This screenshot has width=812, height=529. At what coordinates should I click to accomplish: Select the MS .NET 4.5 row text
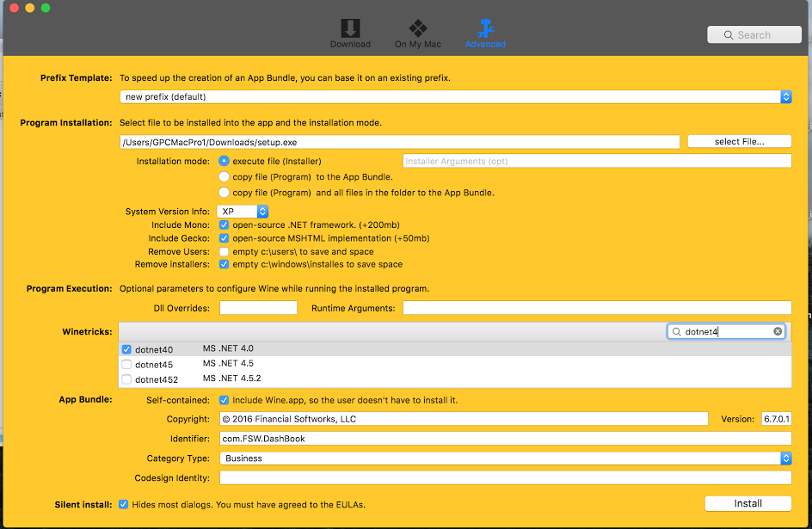(228, 363)
